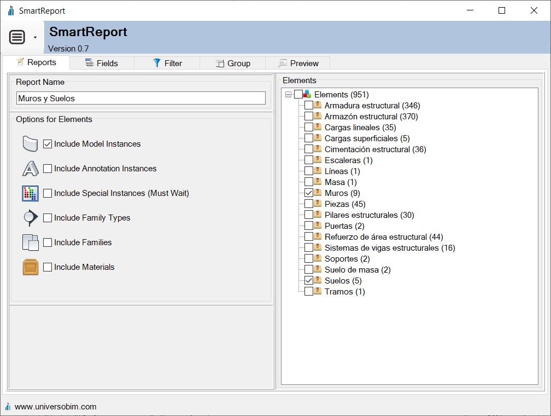The image size is (551, 416).
Task: Click the Suelo de masa (2) icon
Action: (318, 269)
